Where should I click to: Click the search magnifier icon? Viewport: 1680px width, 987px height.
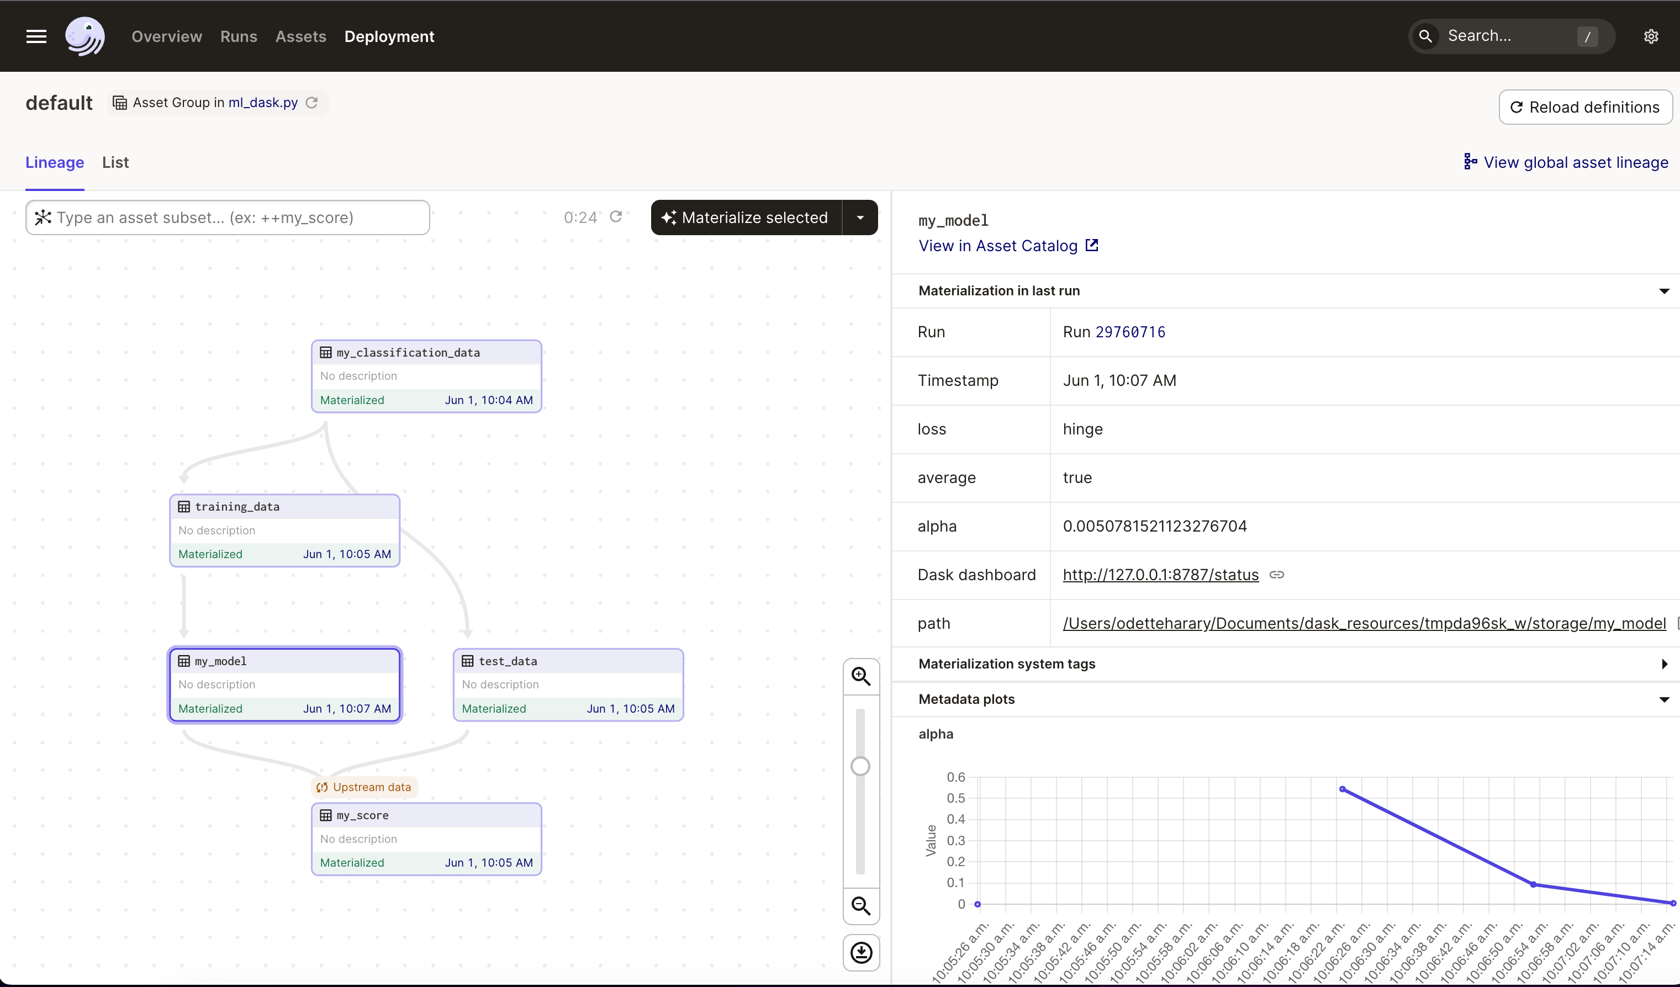[x=1425, y=36]
